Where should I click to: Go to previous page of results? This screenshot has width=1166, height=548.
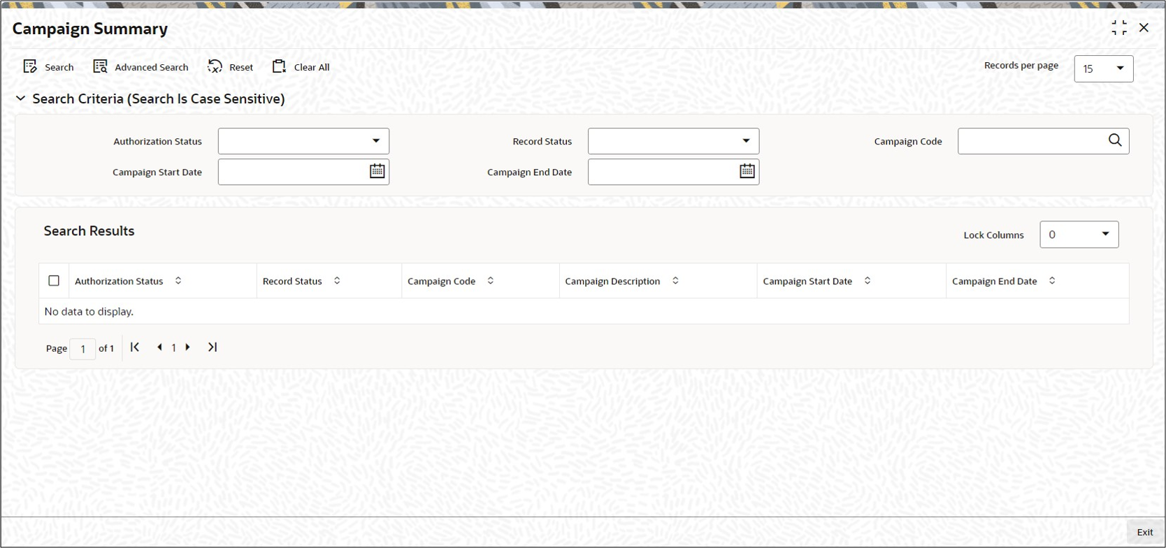click(160, 347)
